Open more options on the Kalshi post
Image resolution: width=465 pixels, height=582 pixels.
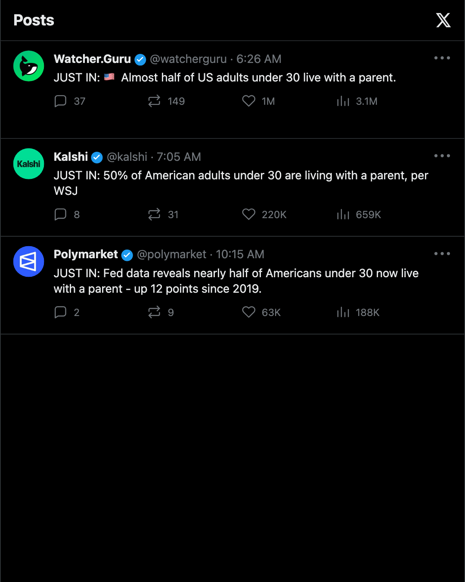(442, 156)
